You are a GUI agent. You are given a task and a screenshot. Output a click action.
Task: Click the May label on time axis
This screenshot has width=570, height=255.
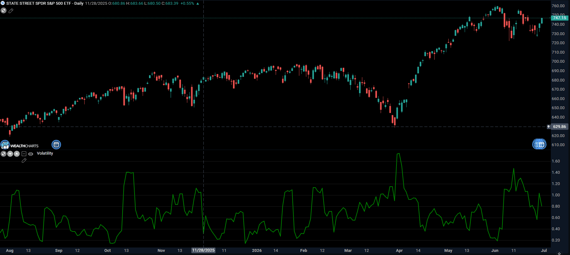[x=448, y=251]
